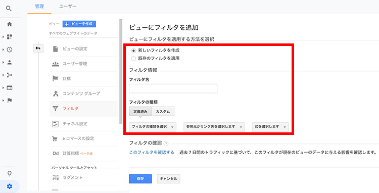Open セグメント menu item
The width and height of the screenshot is (379, 193).
pos(83,177)
